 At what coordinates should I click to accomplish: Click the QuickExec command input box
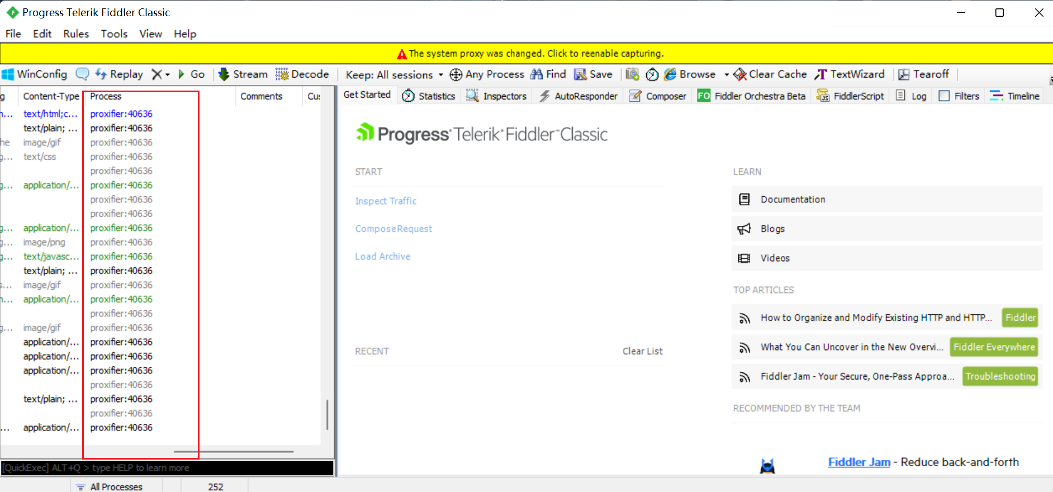click(167, 468)
